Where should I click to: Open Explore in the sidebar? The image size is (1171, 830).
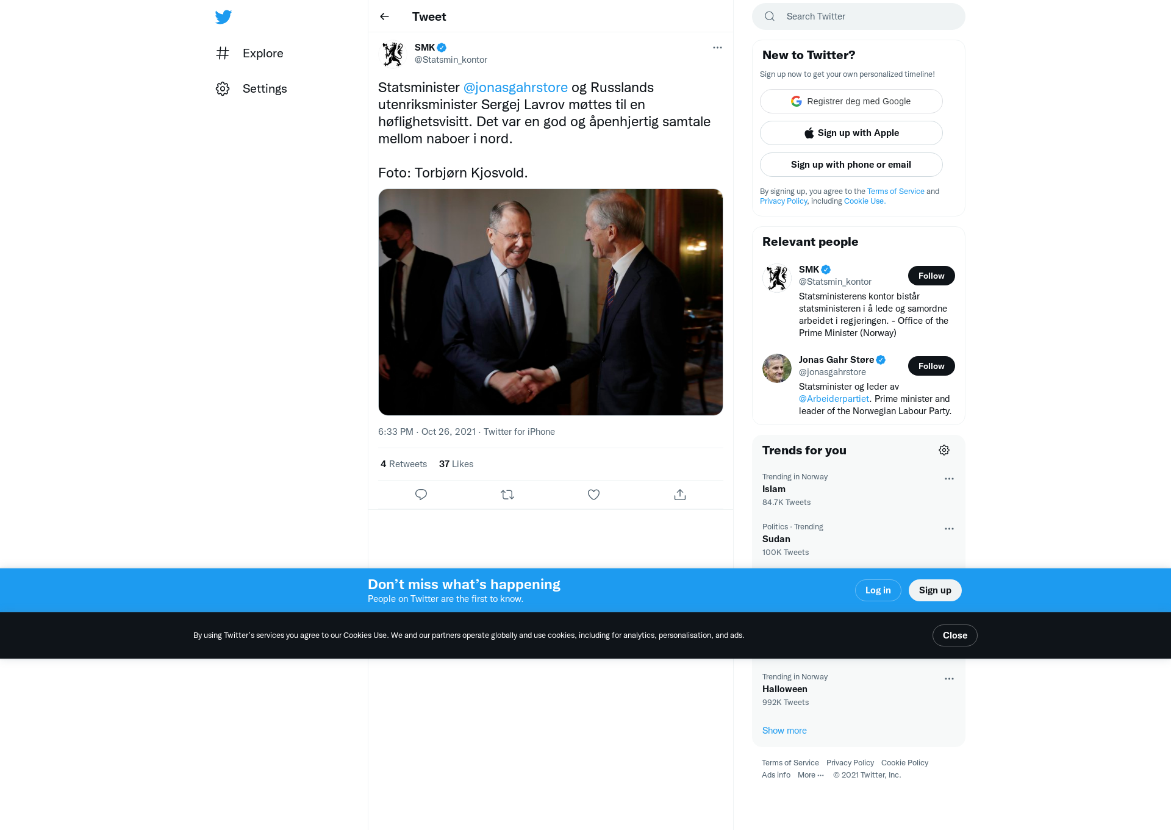point(250,53)
